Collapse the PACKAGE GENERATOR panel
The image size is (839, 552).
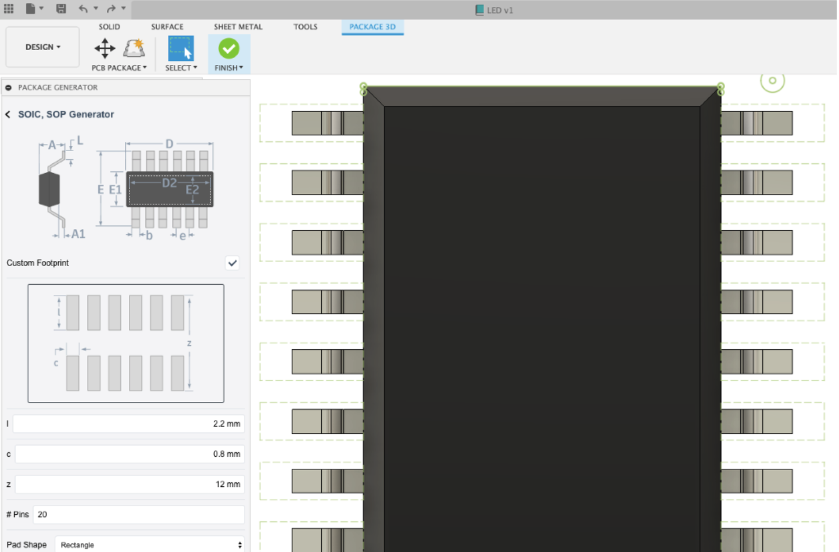coord(8,88)
